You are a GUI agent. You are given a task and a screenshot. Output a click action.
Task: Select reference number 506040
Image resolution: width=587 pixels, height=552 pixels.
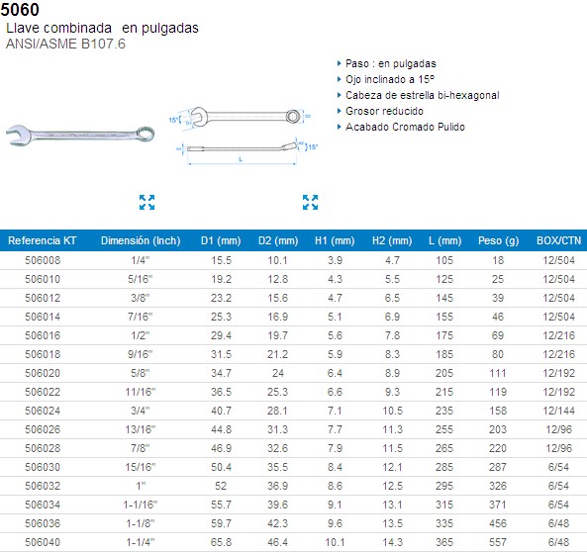click(43, 542)
